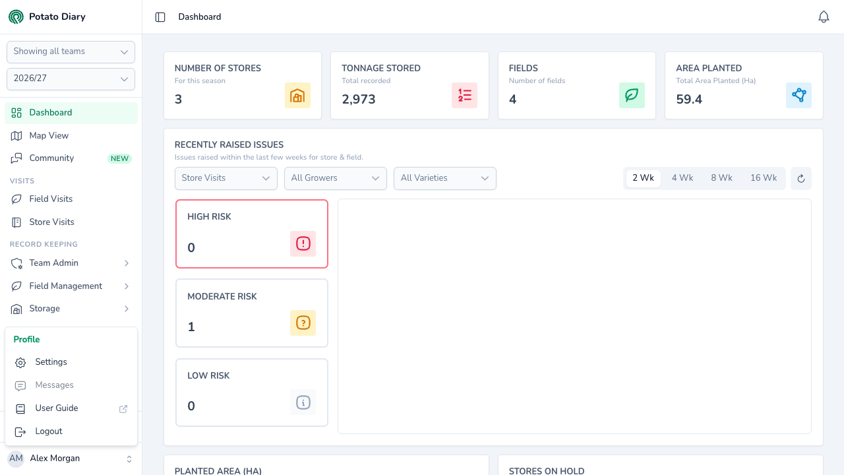This screenshot has height=475, width=844.
Task: Open the User Guide link
Action: [x=71, y=408]
